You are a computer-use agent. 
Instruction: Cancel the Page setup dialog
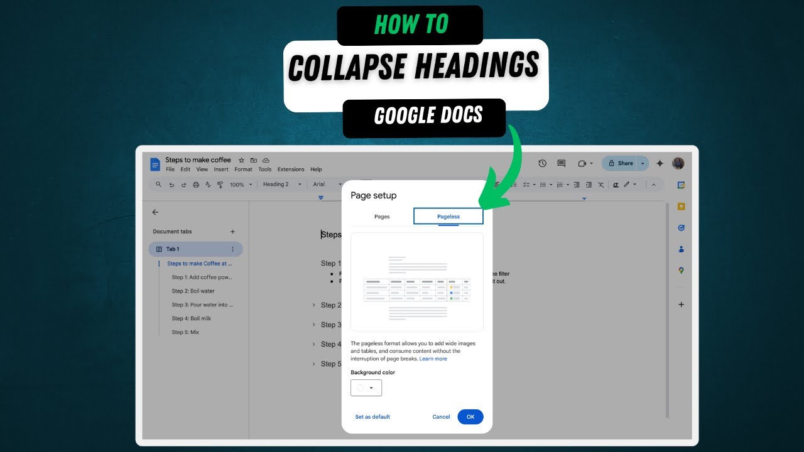[441, 417]
